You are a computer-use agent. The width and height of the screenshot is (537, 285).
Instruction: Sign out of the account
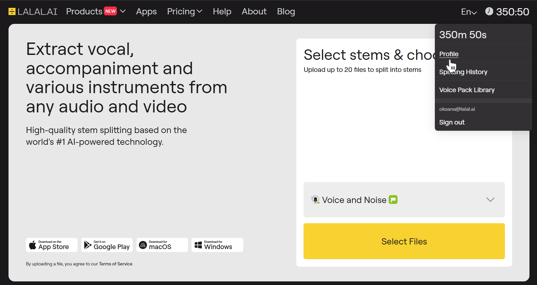pyautogui.click(x=452, y=122)
